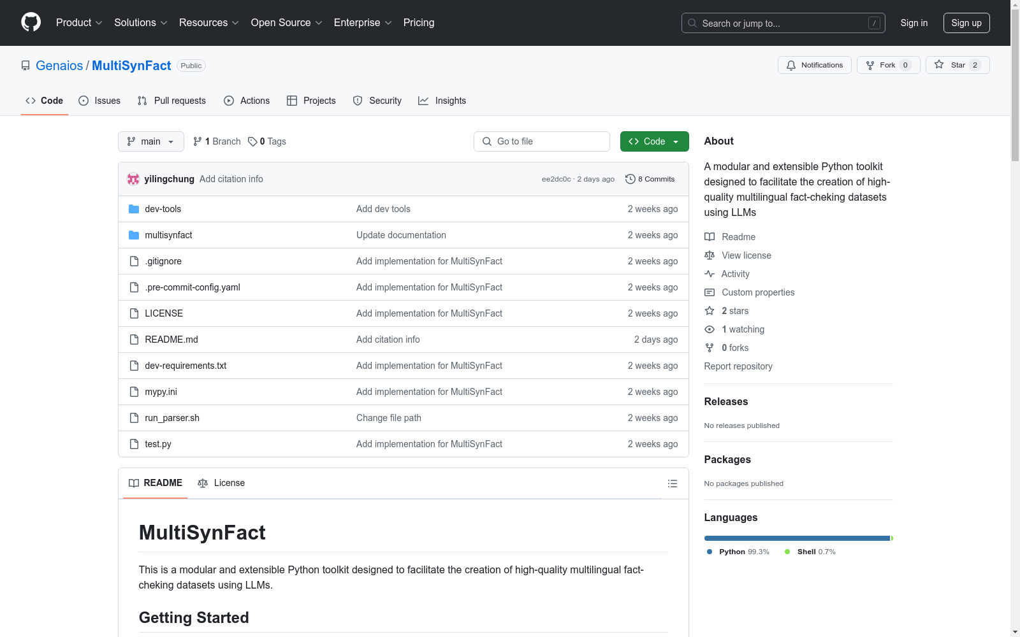Focus the Search or jump to field
Viewport: 1020px width, 637px height.
click(783, 23)
